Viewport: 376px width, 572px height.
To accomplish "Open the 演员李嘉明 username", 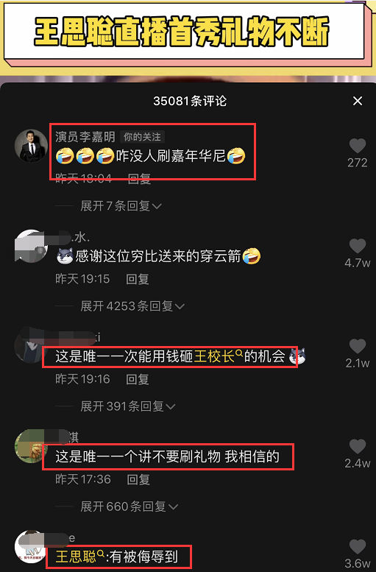I will coord(85,137).
